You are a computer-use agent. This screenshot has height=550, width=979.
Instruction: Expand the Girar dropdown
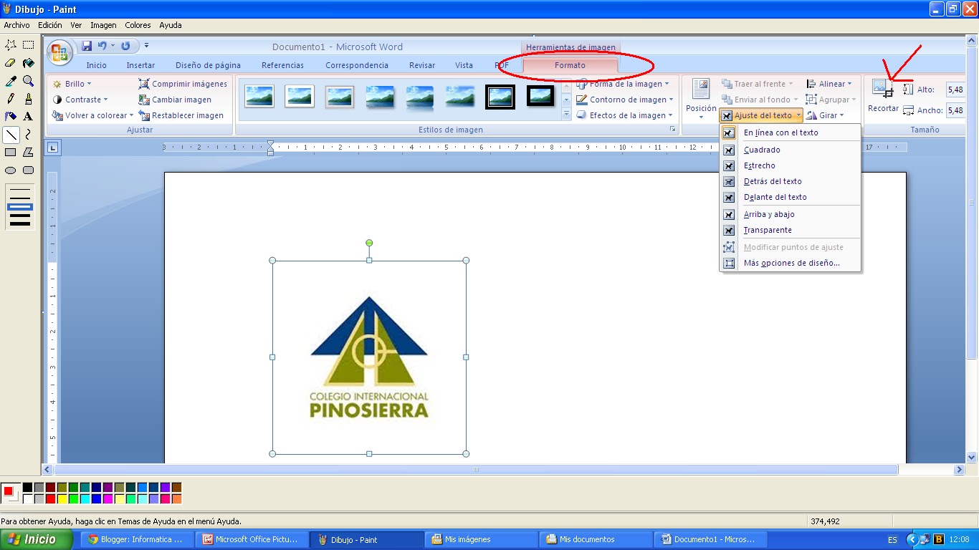tap(825, 115)
